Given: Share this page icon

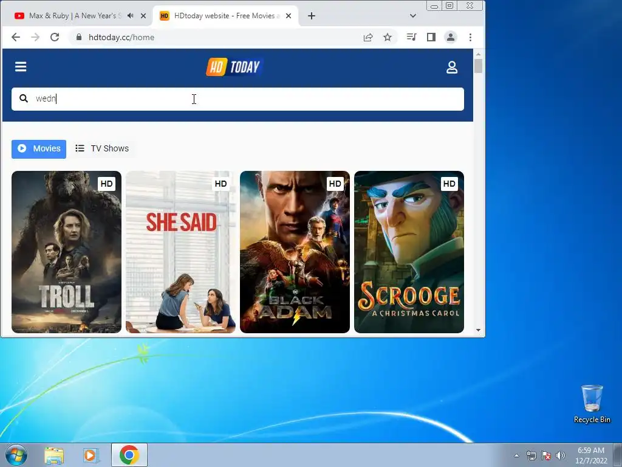Looking at the screenshot, I should coord(368,37).
